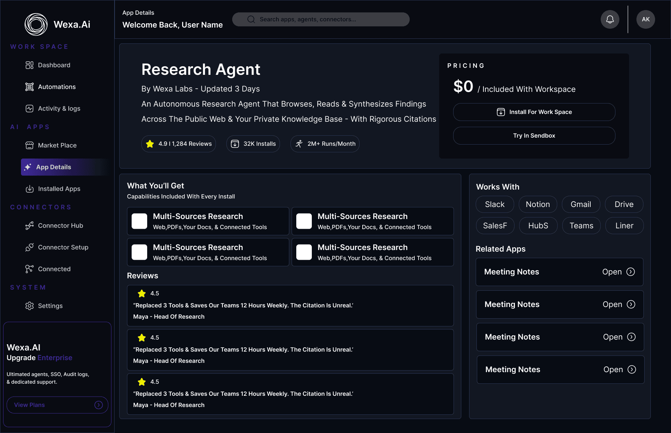Go to Connector Setup in the sidebar
Image resolution: width=671 pixels, height=433 pixels.
[63, 247]
